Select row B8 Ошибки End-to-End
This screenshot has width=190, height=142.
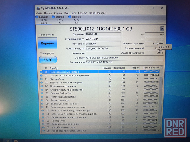pyautogui.click(x=99, y=93)
